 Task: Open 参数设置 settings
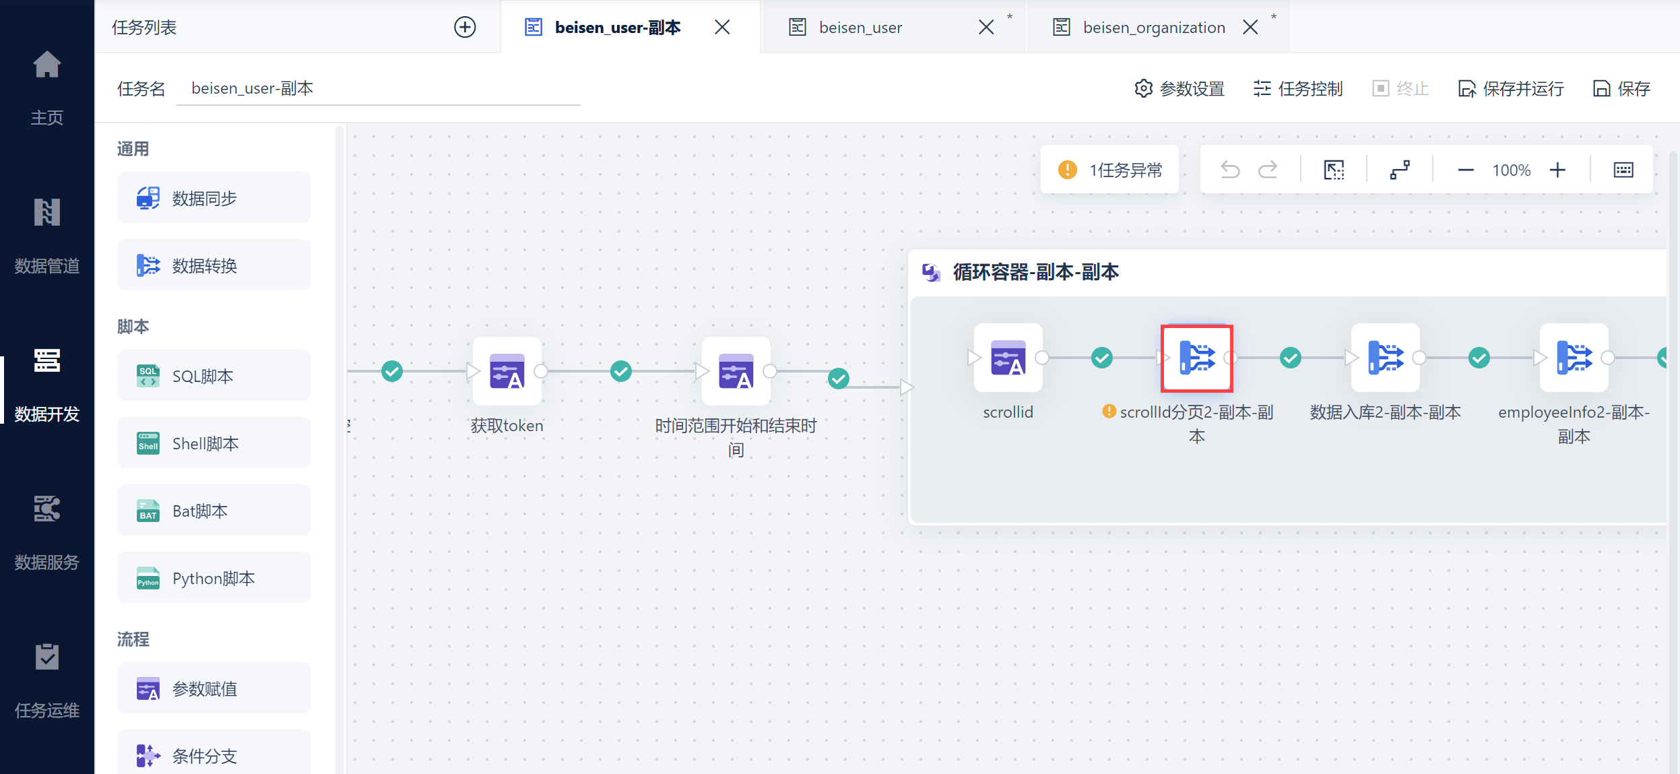pos(1180,88)
